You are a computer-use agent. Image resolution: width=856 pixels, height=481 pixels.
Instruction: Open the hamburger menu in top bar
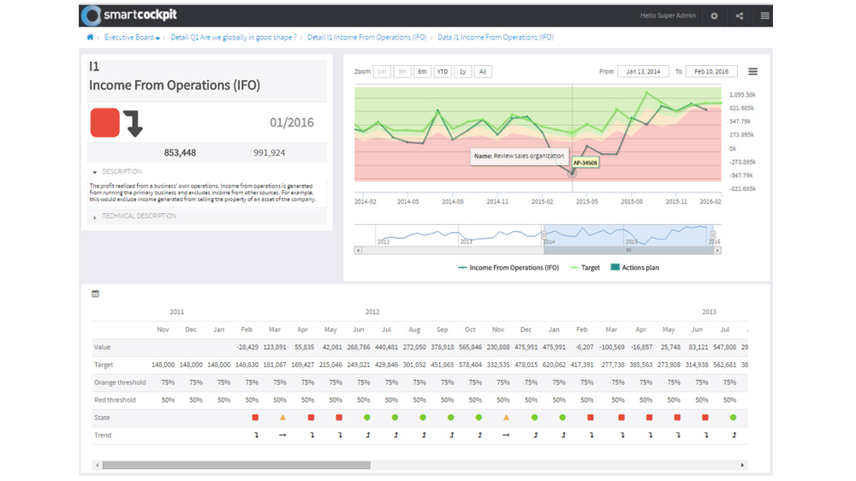(x=764, y=16)
